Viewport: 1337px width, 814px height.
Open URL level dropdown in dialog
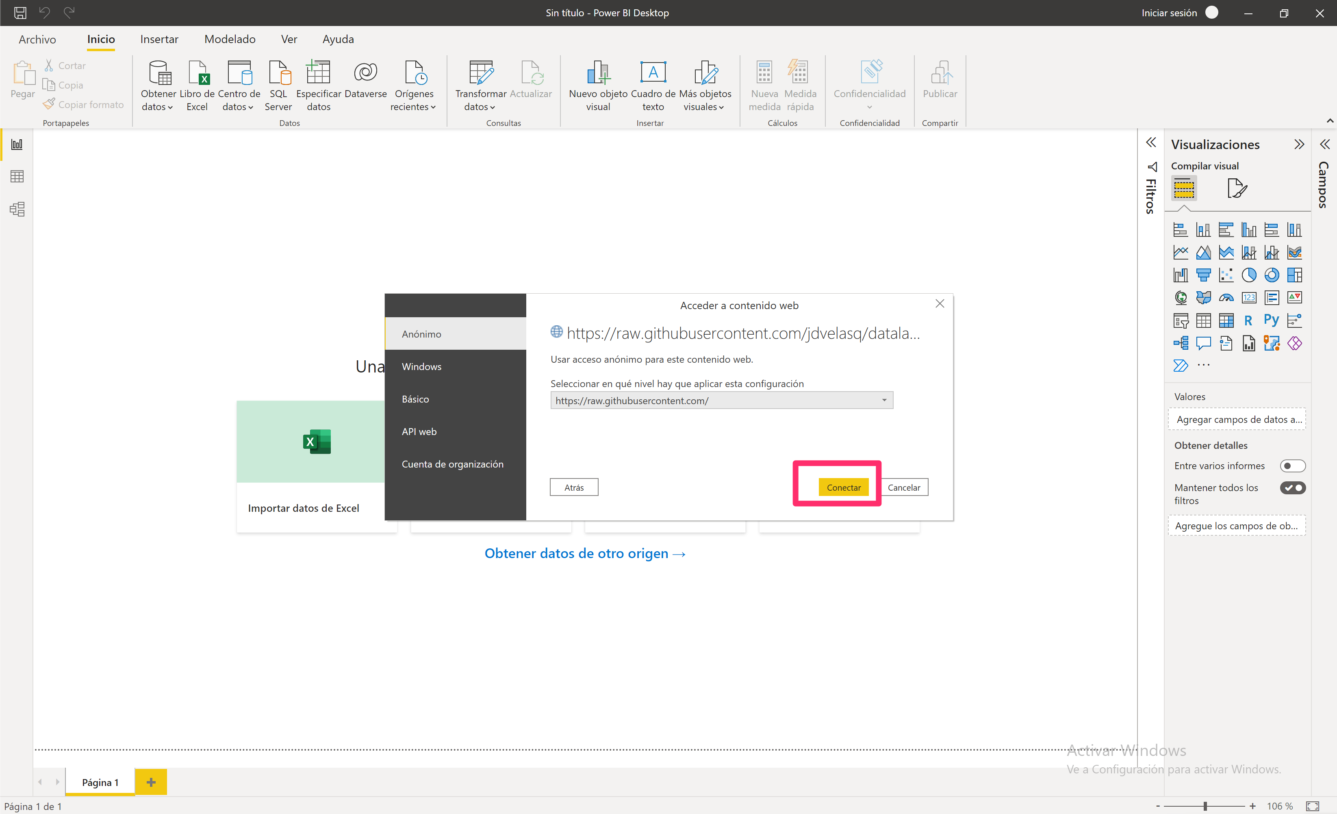tap(721, 400)
